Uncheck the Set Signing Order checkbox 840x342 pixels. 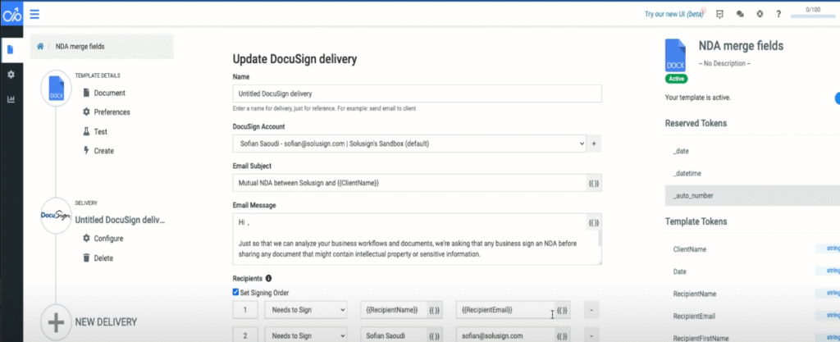(235, 292)
